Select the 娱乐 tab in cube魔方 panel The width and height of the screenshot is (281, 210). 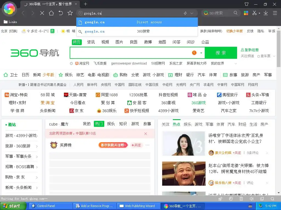pos(111,124)
